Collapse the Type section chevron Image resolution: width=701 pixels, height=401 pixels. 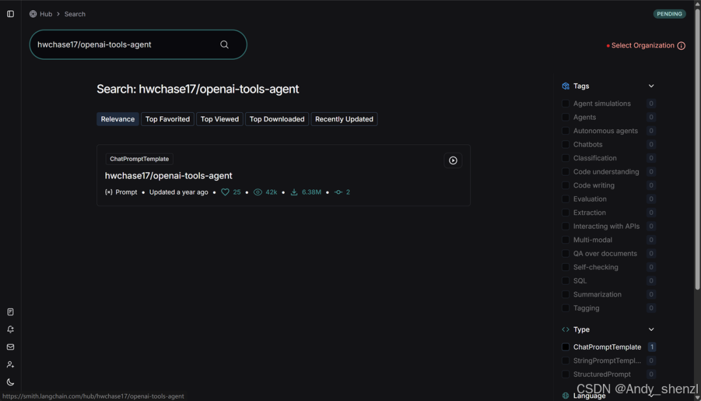tap(652, 330)
